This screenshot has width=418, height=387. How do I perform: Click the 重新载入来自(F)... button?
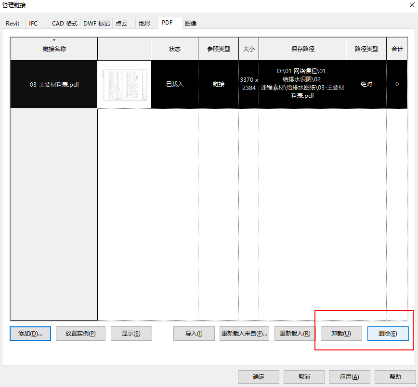[244, 334]
